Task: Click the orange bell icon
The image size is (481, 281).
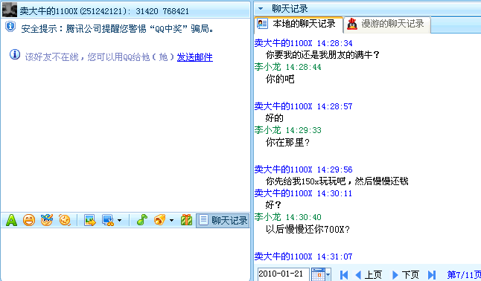Action: (x=160, y=220)
